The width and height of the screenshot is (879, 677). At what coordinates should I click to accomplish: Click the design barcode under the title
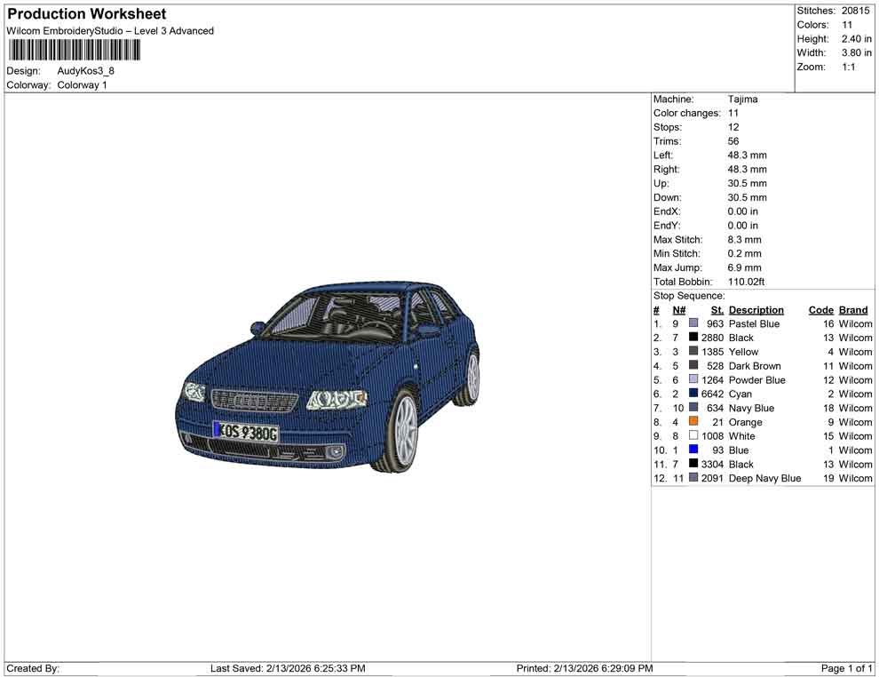[x=75, y=49]
